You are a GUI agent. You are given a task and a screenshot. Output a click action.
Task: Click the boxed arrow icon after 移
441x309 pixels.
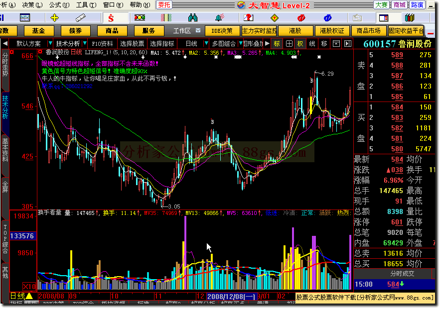pyautogui.click(x=336, y=44)
